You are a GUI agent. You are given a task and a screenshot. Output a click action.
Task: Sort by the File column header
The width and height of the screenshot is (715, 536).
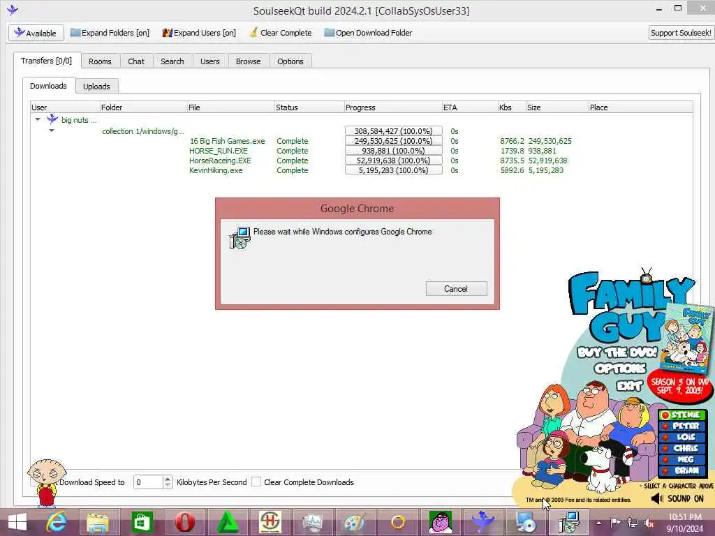[230, 107]
